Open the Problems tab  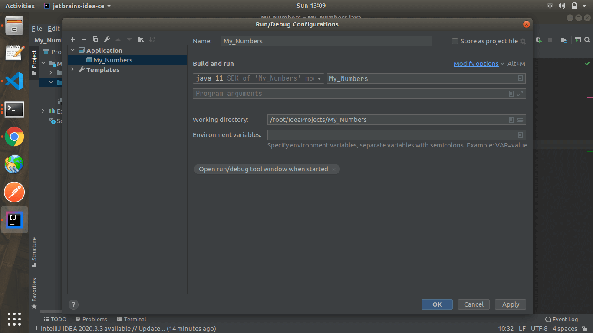[x=91, y=319]
